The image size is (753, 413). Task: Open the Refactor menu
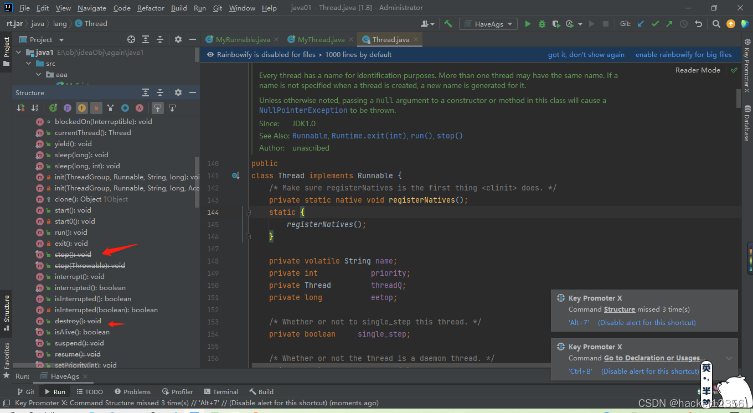(x=151, y=8)
